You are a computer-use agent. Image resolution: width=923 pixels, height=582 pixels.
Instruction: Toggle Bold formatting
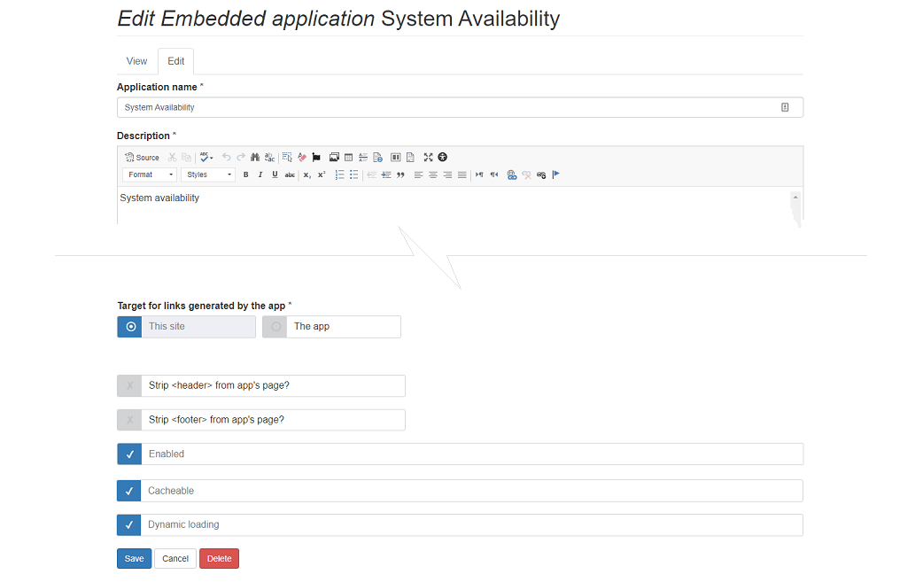[x=245, y=175]
